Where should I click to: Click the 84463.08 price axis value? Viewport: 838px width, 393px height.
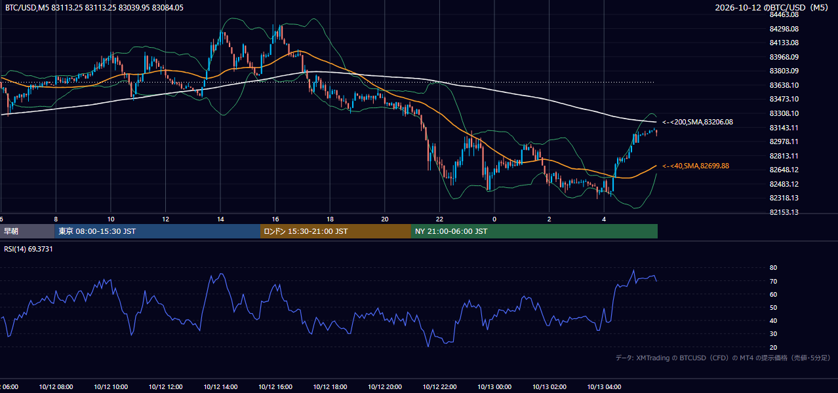[x=784, y=14]
